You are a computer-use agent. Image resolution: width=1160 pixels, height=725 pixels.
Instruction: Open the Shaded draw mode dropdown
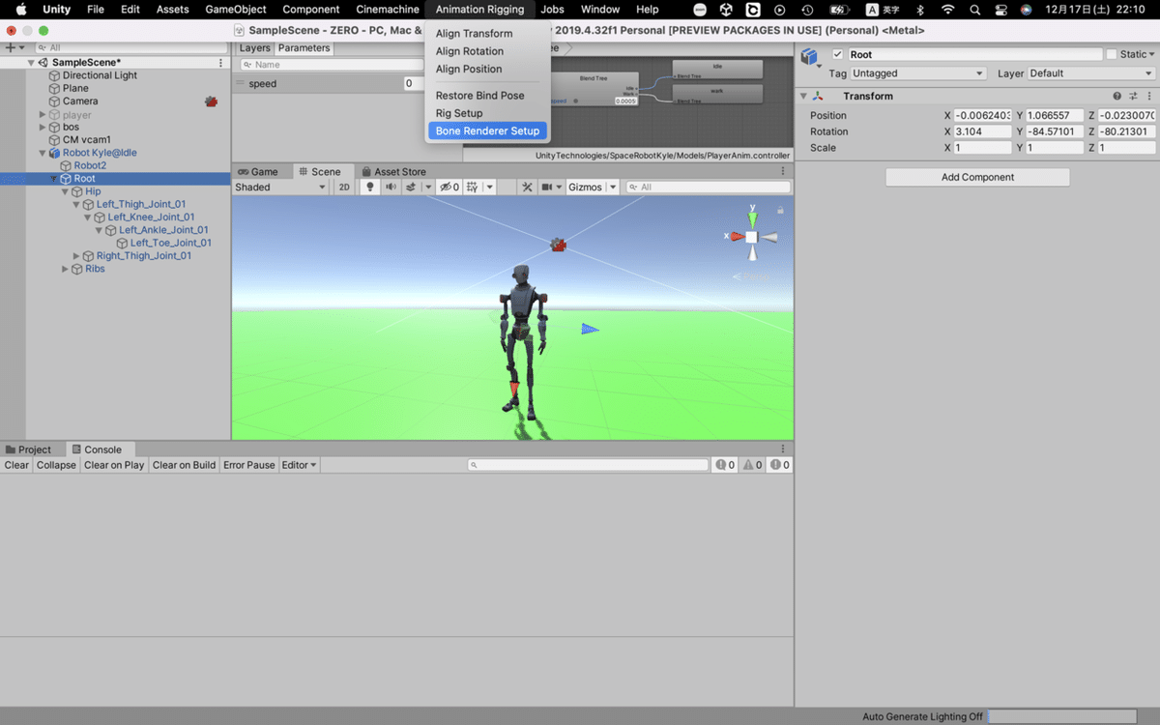tap(278, 187)
